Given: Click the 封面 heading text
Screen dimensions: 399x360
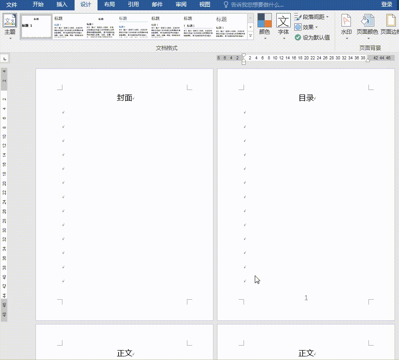Looking at the screenshot, I should tap(124, 98).
